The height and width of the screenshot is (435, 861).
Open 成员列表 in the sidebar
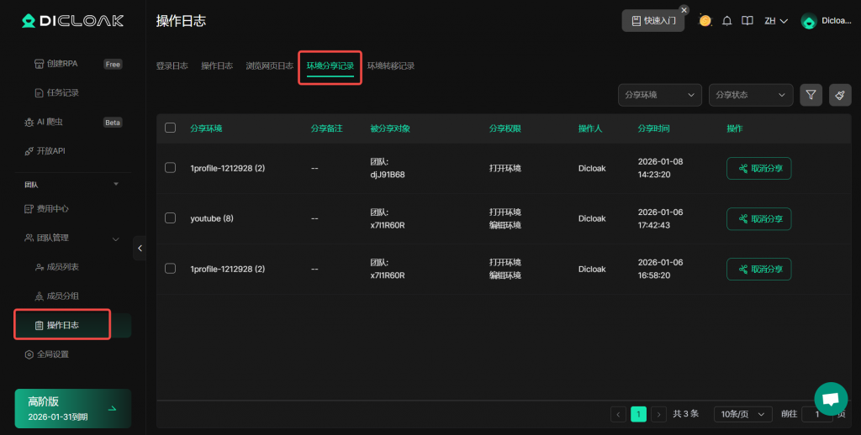pyautogui.click(x=62, y=267)
